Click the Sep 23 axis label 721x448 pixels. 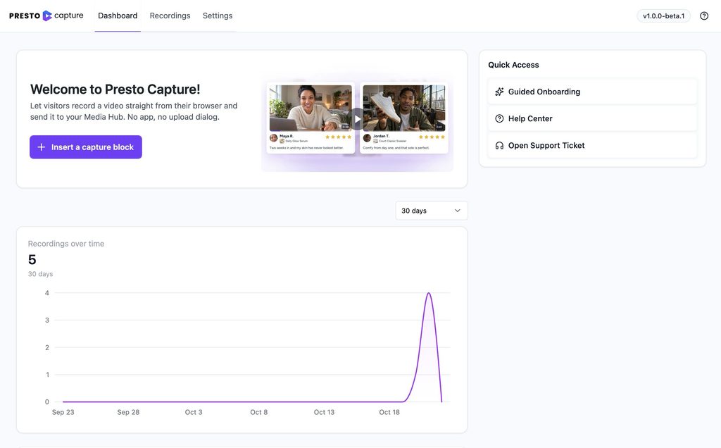(63, 412)
